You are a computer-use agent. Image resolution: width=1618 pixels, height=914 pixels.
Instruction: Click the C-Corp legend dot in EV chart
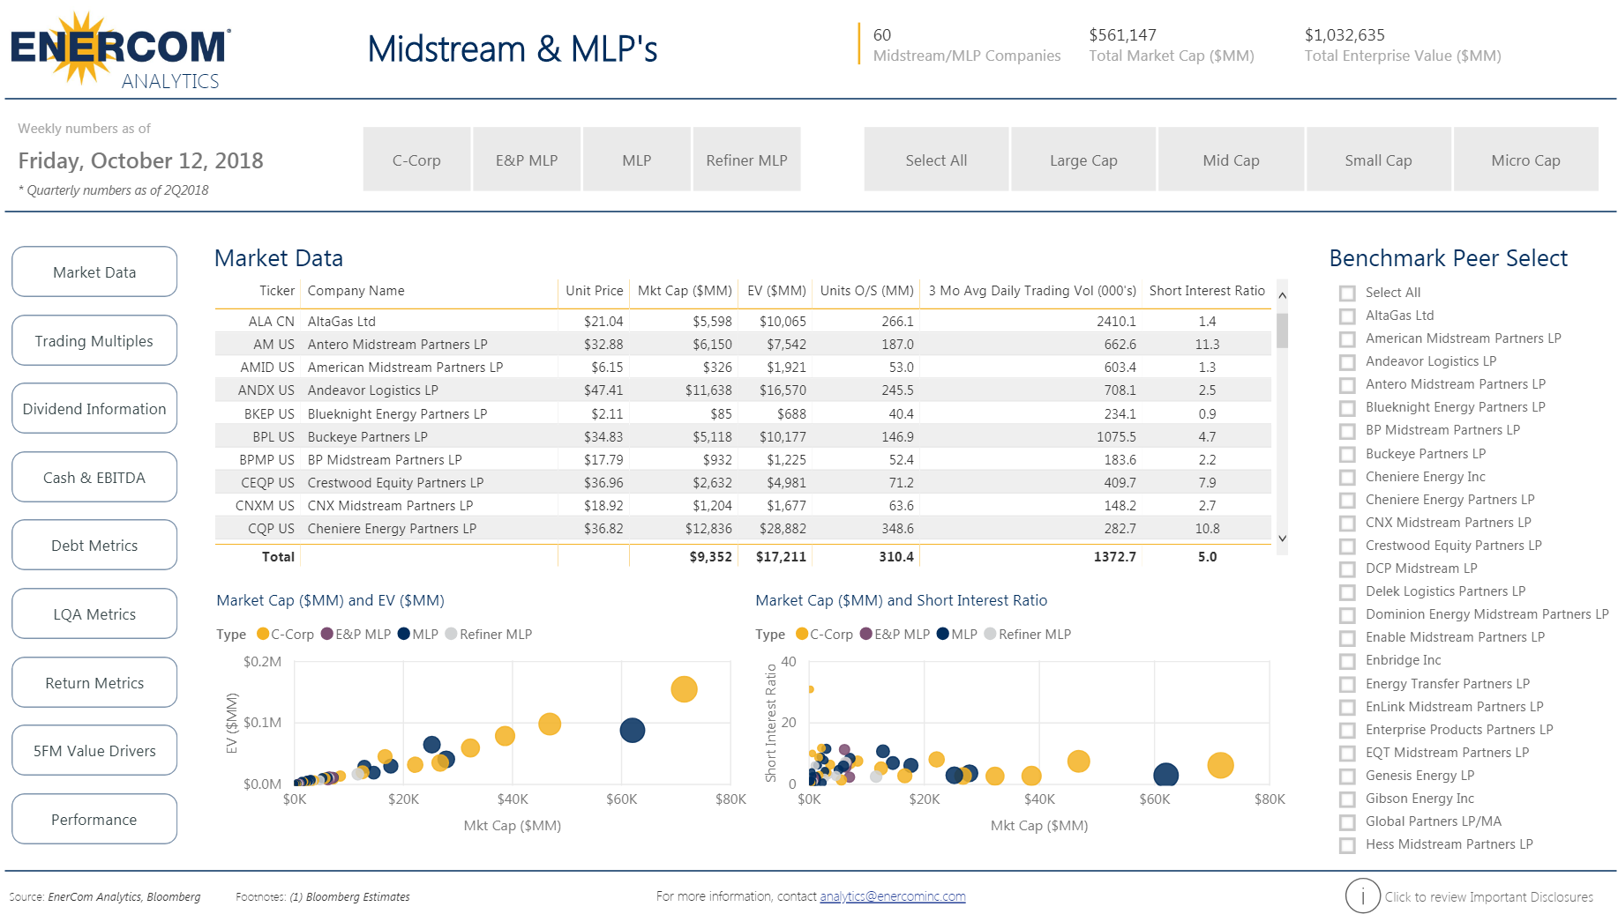pos(262,634)
